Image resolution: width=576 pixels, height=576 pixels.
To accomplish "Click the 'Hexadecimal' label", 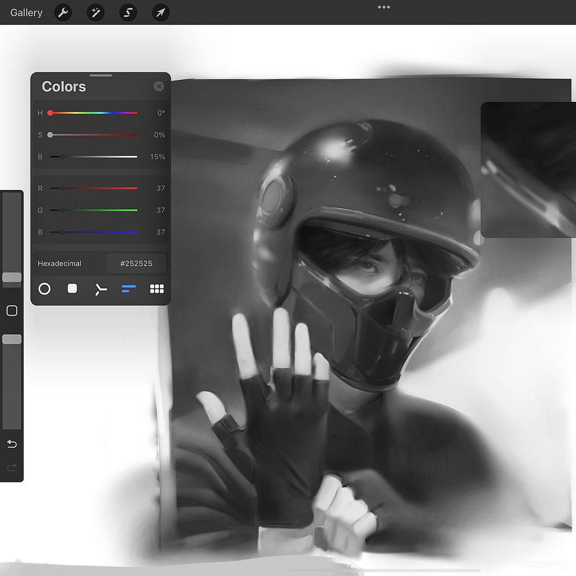I will tap(60, 264).
